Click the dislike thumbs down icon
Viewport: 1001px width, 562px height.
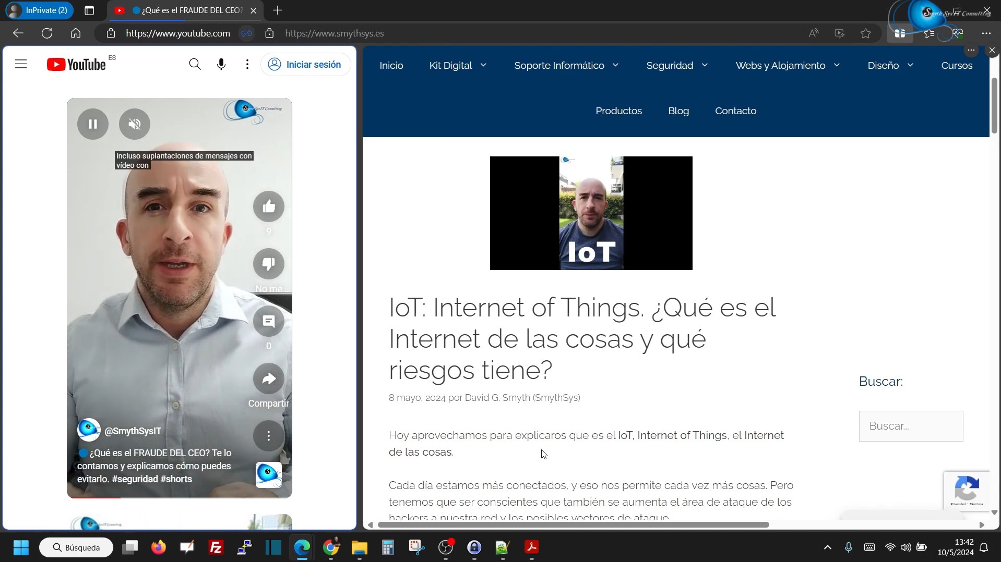[x=268, y=264]
